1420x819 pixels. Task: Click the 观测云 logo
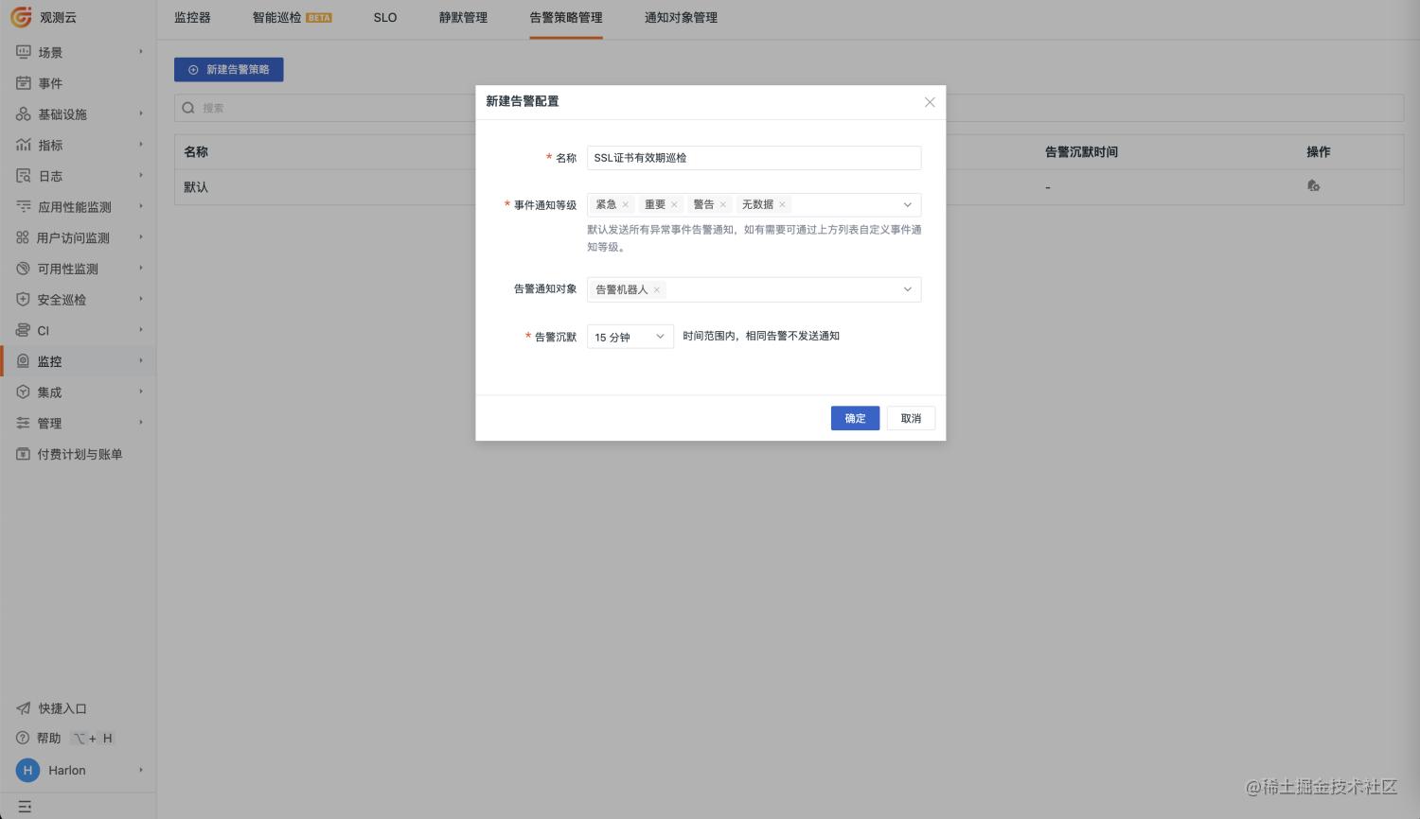pyautogui.click(x=43, y=16)
